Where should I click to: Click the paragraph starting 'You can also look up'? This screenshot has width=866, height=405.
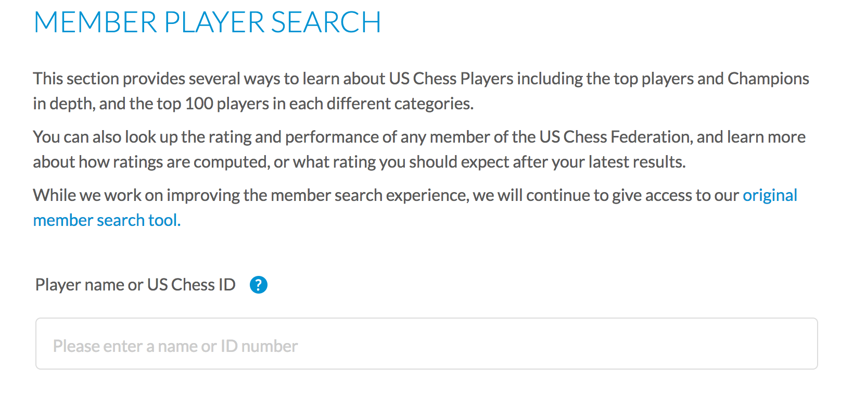419,149
